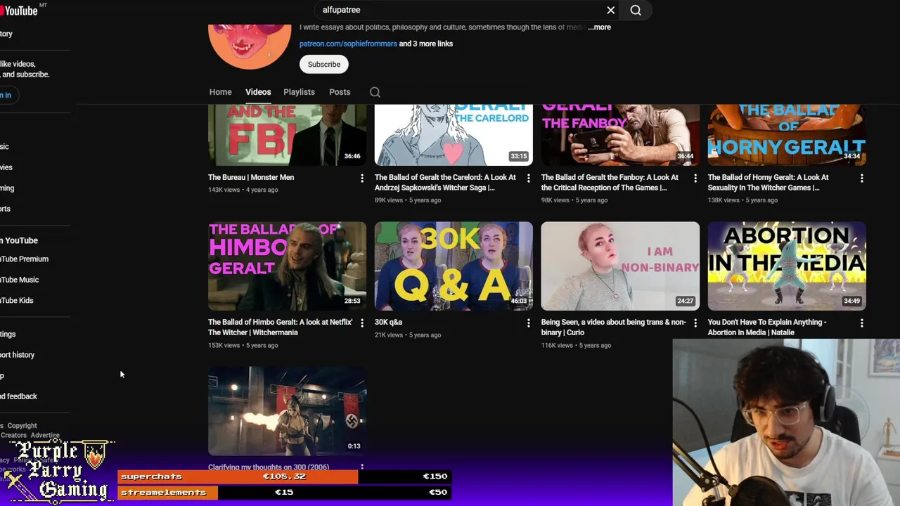Screen dimensions: 900x506
Task: Open The Bureau | Monster Men thumbnail
Action: (287, 135)
